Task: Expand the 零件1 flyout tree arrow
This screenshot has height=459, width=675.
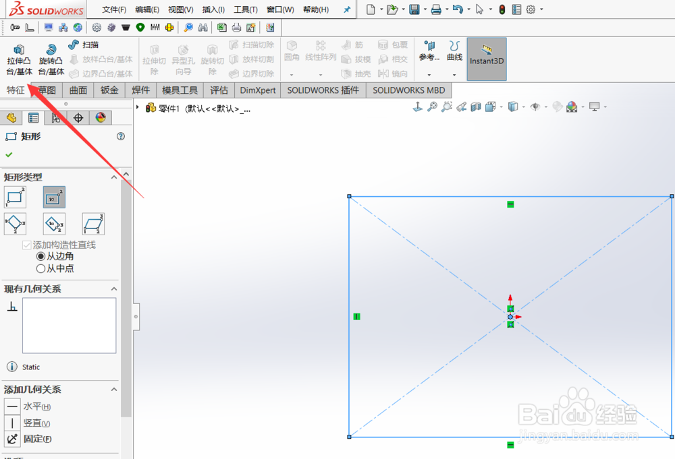Action: coord(138,107)
